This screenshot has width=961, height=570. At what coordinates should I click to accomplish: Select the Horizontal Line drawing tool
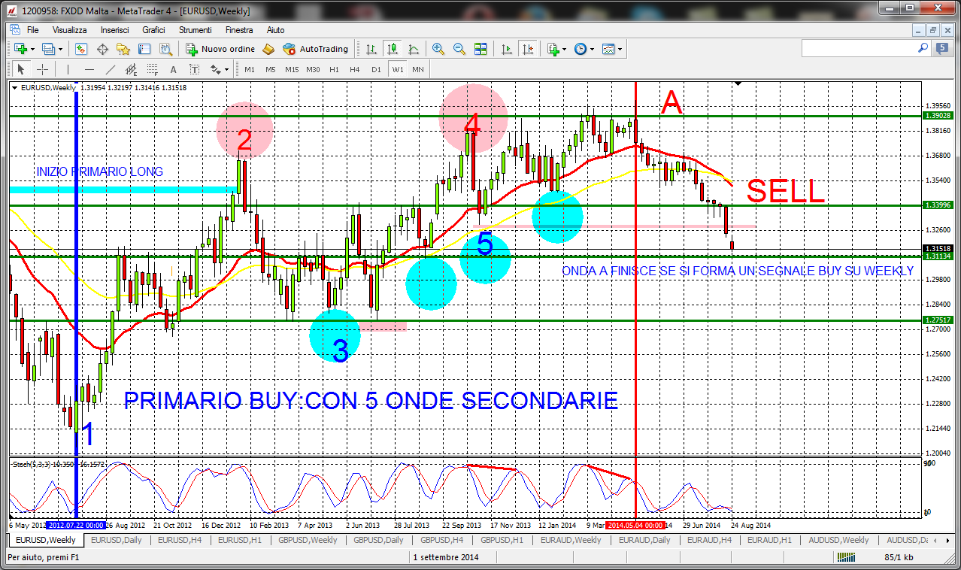tap(89, 69)
